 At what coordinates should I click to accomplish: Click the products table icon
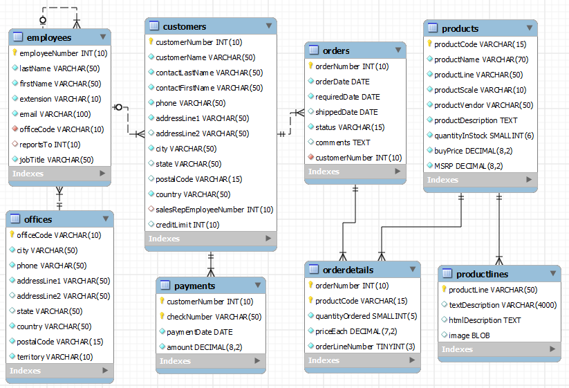point(432,28)
